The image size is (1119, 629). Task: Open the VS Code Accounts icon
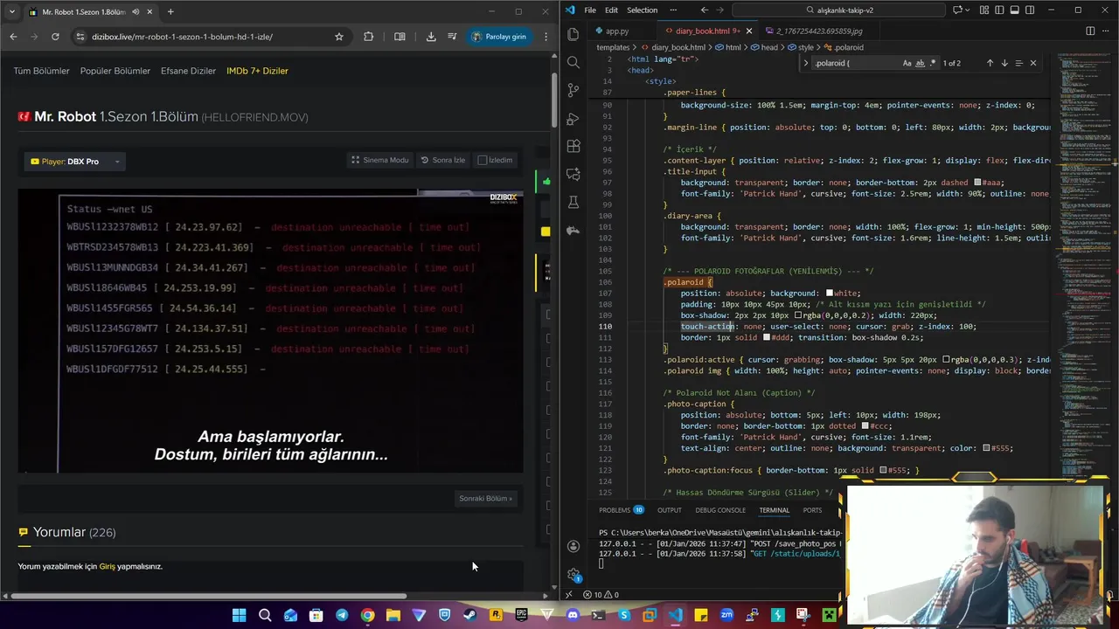tap(573, 546)
